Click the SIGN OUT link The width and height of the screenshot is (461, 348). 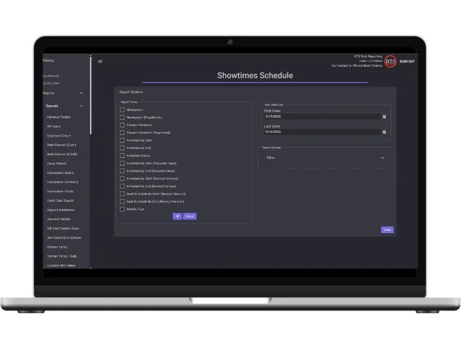click(407, 61)
